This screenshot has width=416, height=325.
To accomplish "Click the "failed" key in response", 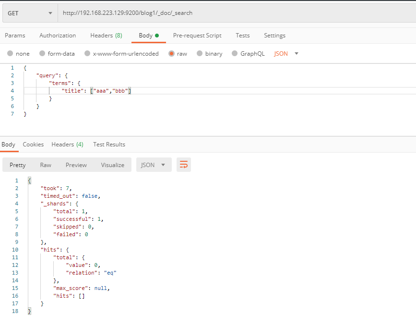I will tap(66, 234).
